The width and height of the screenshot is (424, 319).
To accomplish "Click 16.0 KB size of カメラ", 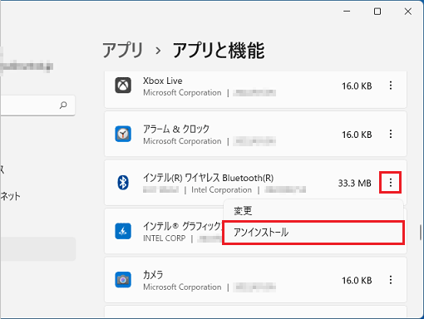I will (357, 281).
